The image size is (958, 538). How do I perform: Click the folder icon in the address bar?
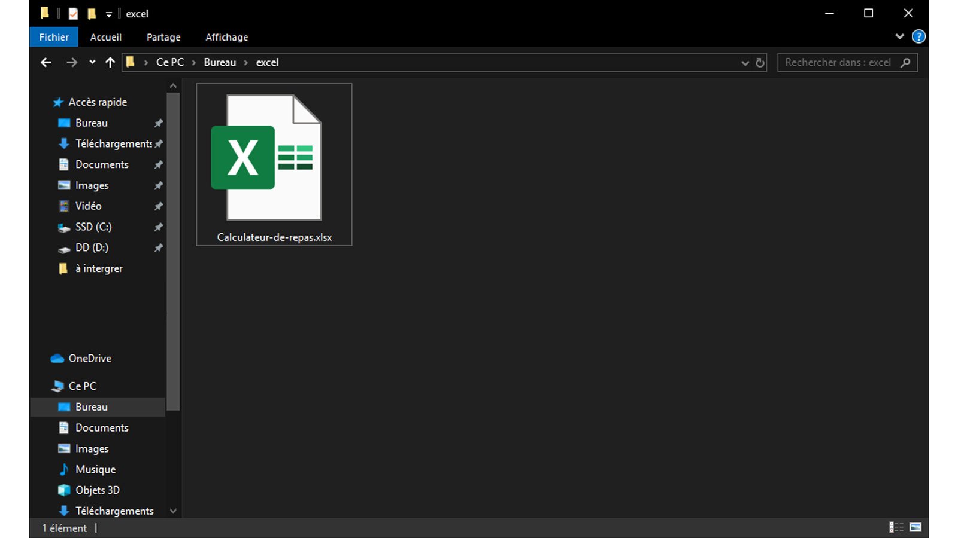point(130,62)
